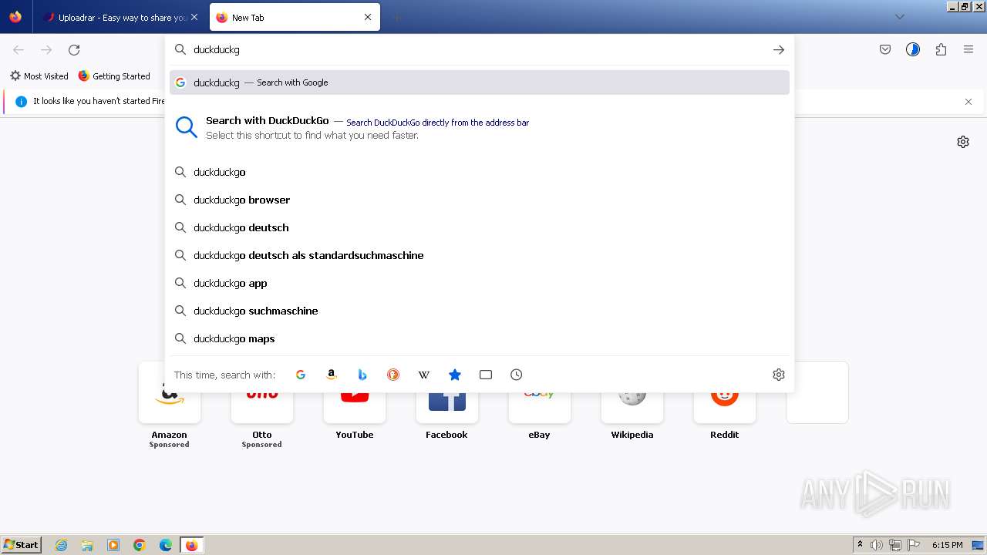Open a new tab with plus
Screen dimensions: 987x555
[x=396, y=17]
